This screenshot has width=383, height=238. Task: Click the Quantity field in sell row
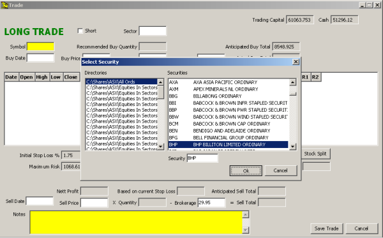click(x=153, y=202)
